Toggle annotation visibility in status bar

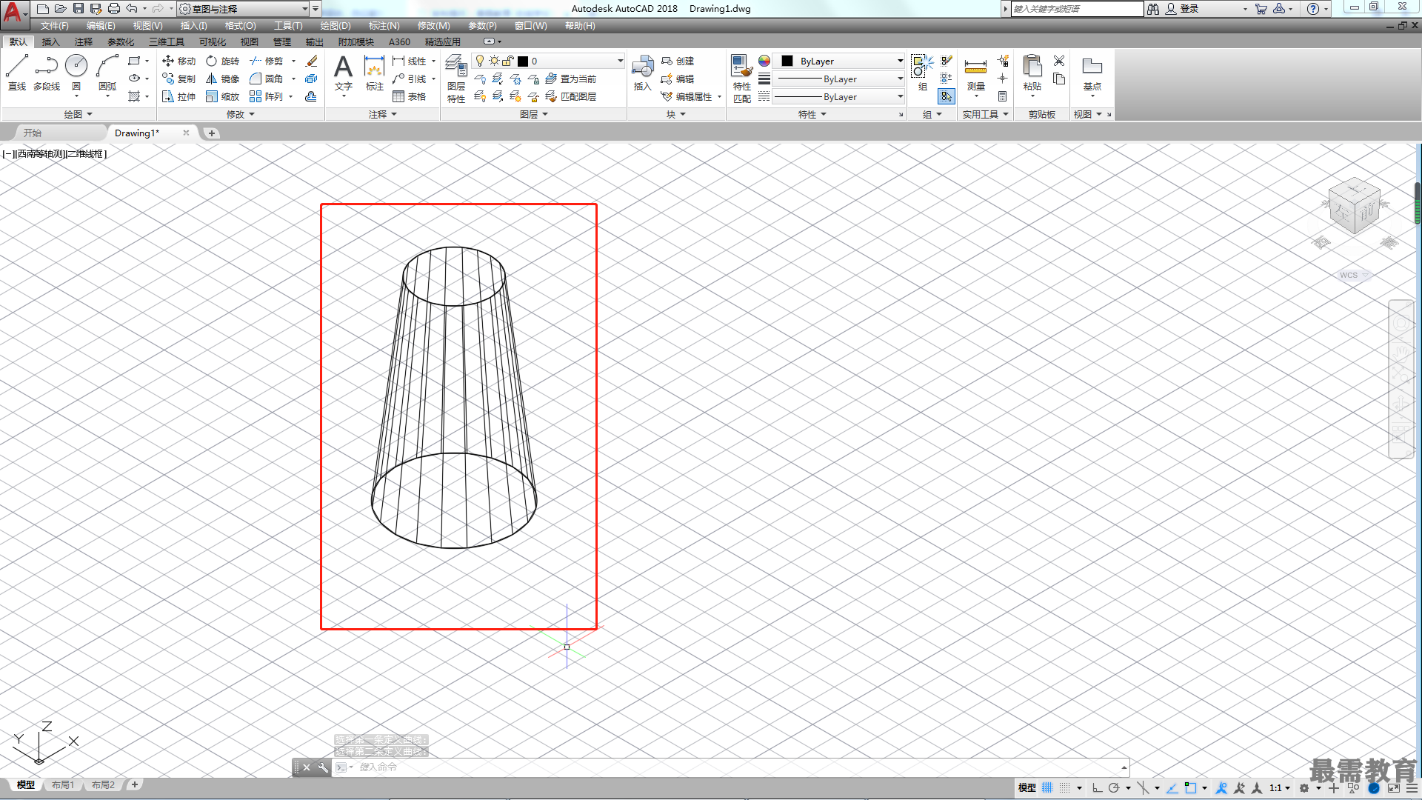click(1221, 787)
